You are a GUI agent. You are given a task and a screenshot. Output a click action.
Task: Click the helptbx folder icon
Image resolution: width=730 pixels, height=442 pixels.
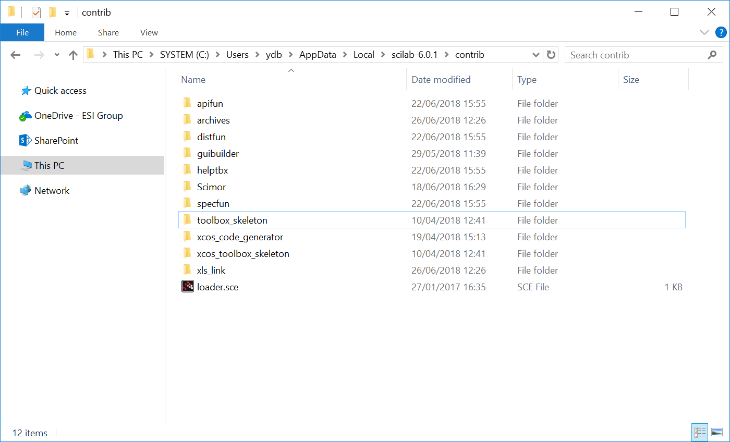point(187,170)
